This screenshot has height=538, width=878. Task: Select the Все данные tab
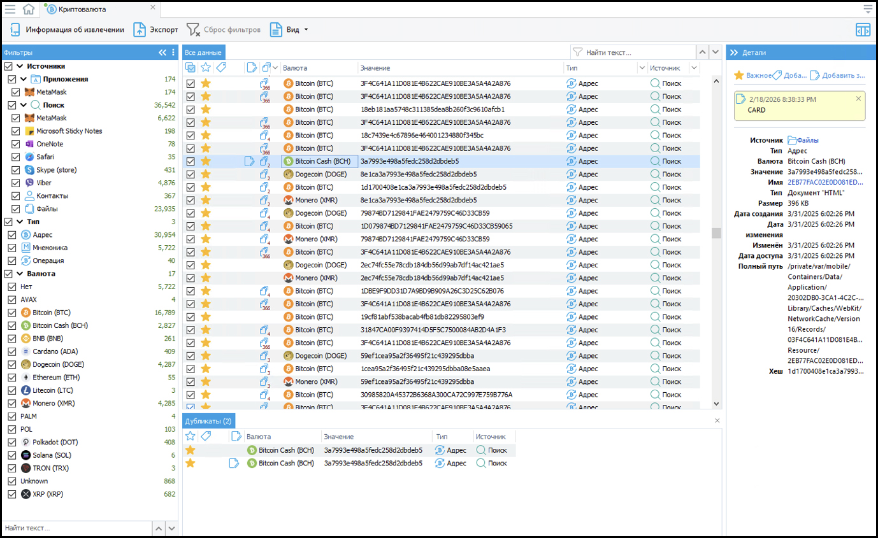point(204,52)
